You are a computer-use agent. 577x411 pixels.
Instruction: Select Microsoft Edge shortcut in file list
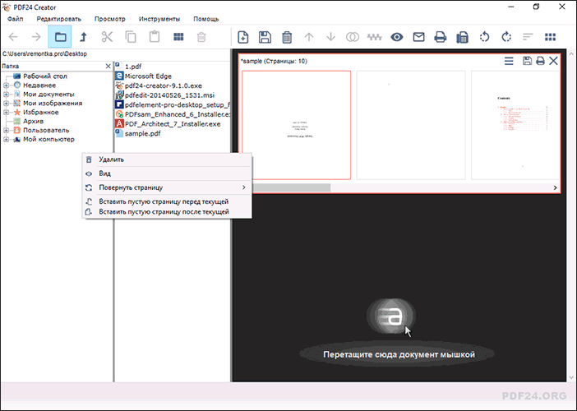[x=148, y=76]
